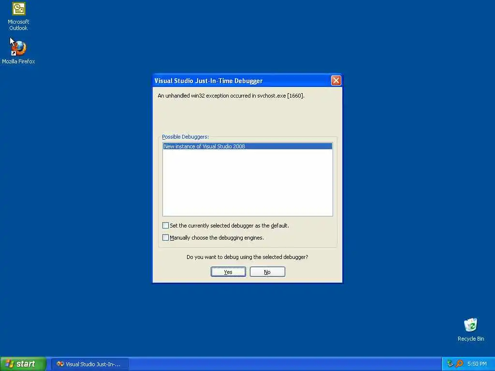The width and height of the screenshot is (495, 371).
Task: Click the unhandled win32 exception message text
Action: [x=231, y=96]
